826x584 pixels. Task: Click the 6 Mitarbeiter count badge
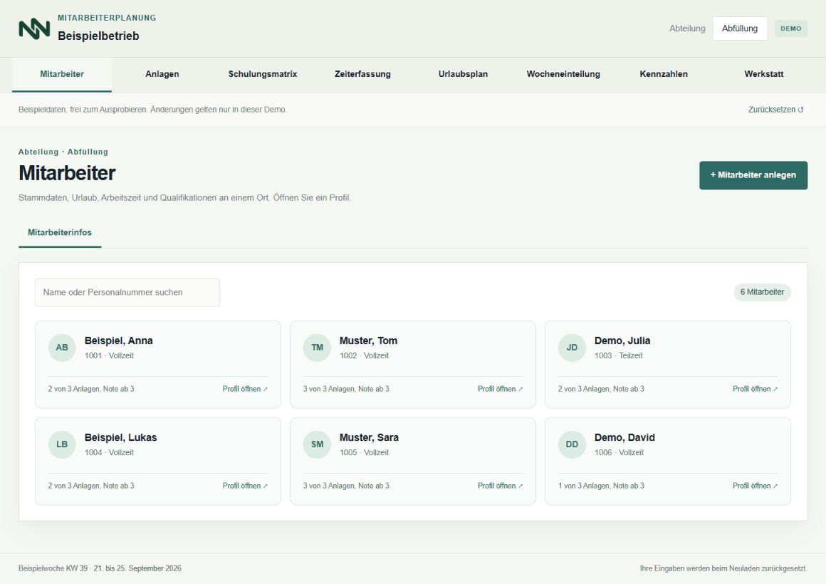pos(762,292)
